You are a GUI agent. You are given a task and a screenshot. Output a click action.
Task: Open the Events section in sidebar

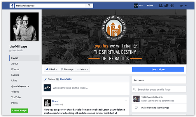pyautogui.click(x=15, y=75)
